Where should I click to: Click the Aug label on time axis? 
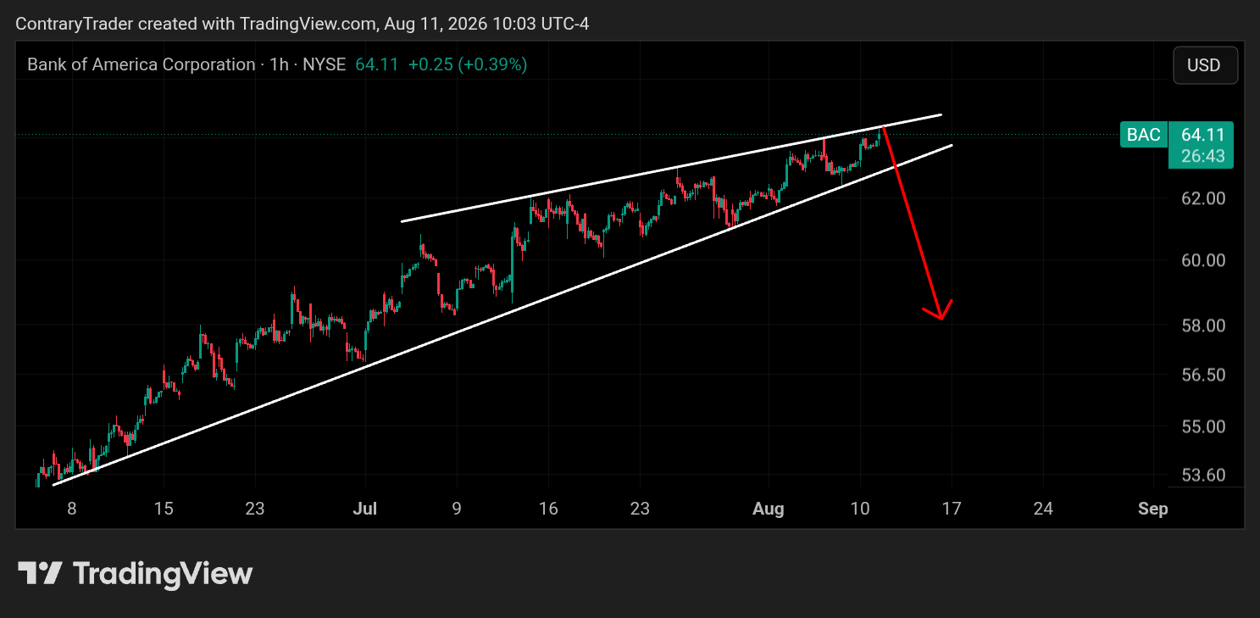point(769,509)
